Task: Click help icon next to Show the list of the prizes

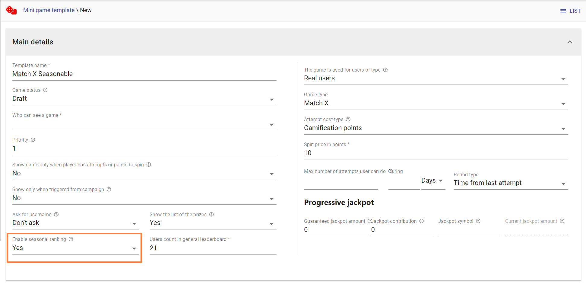Action: point(211,214)
